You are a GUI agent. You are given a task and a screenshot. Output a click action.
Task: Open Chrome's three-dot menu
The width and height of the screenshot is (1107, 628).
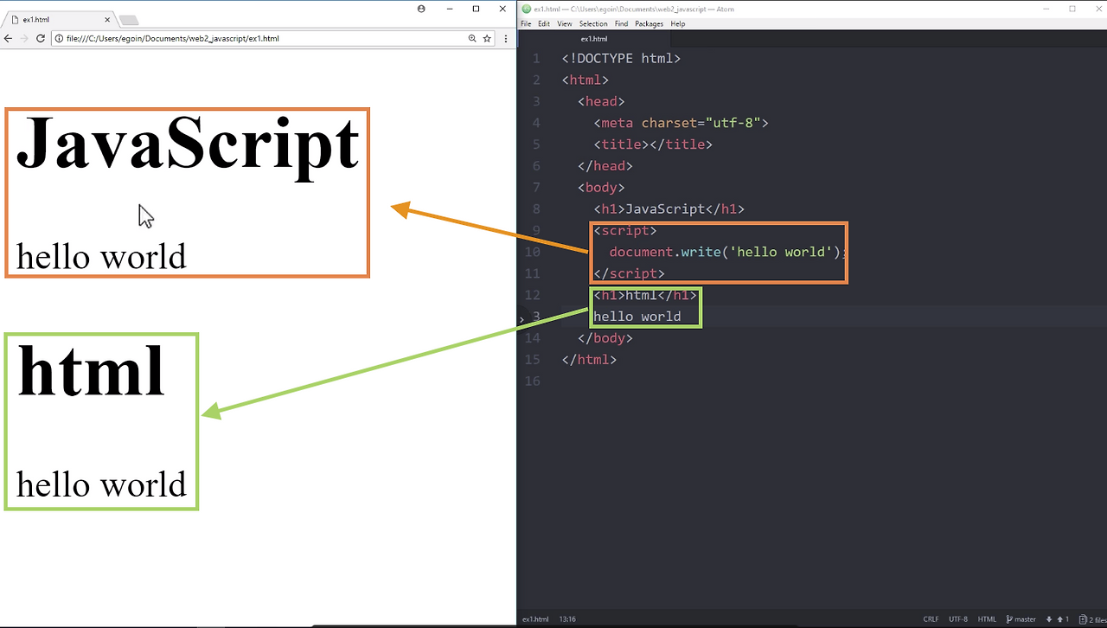(x=506, y=39)
